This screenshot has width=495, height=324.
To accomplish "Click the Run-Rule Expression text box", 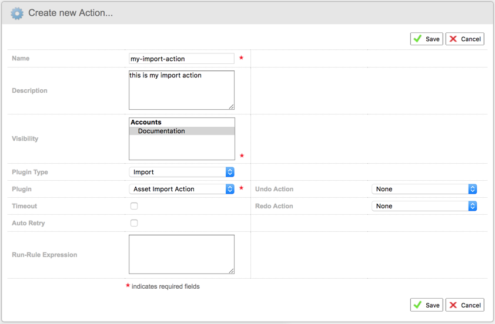I will click(x=181, y=254).
